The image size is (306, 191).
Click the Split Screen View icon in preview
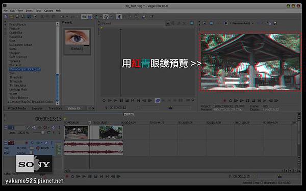point(226,23)
